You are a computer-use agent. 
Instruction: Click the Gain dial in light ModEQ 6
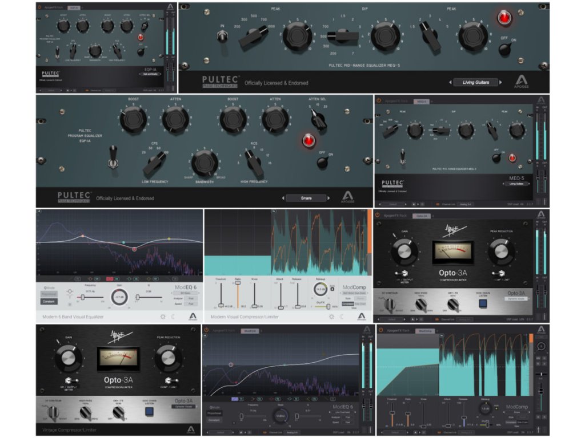tap(119, 297)
